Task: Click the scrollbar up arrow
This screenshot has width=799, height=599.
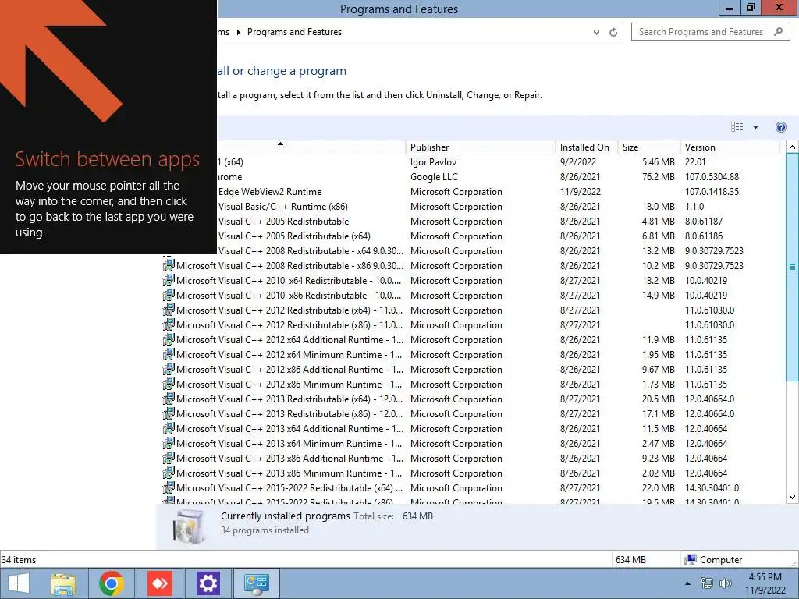Action: click(x=792, y=147)
